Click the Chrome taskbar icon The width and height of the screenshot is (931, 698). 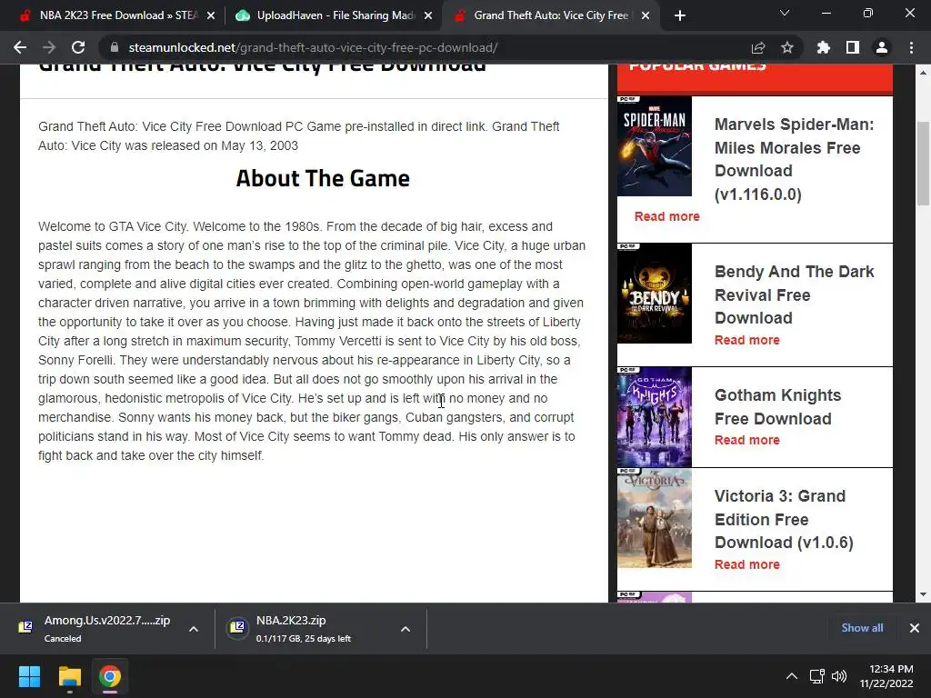(x=110, y=676)
